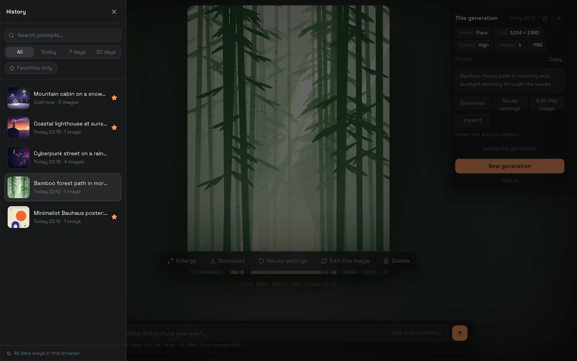Toggle the Favorites only filter

pos(31,68)
